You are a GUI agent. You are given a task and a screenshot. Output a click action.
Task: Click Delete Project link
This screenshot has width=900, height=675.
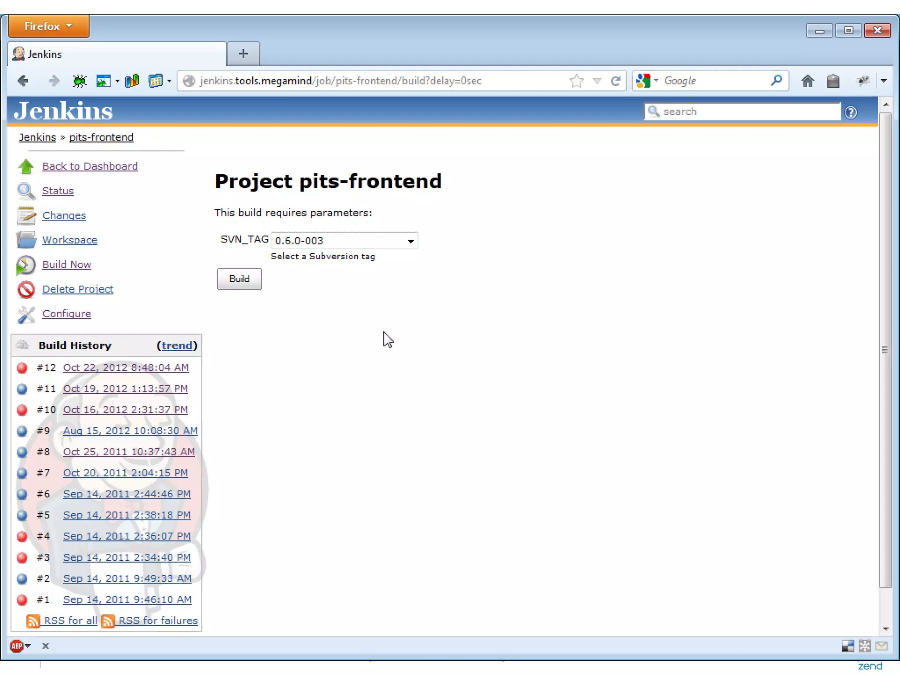point(78,289)
